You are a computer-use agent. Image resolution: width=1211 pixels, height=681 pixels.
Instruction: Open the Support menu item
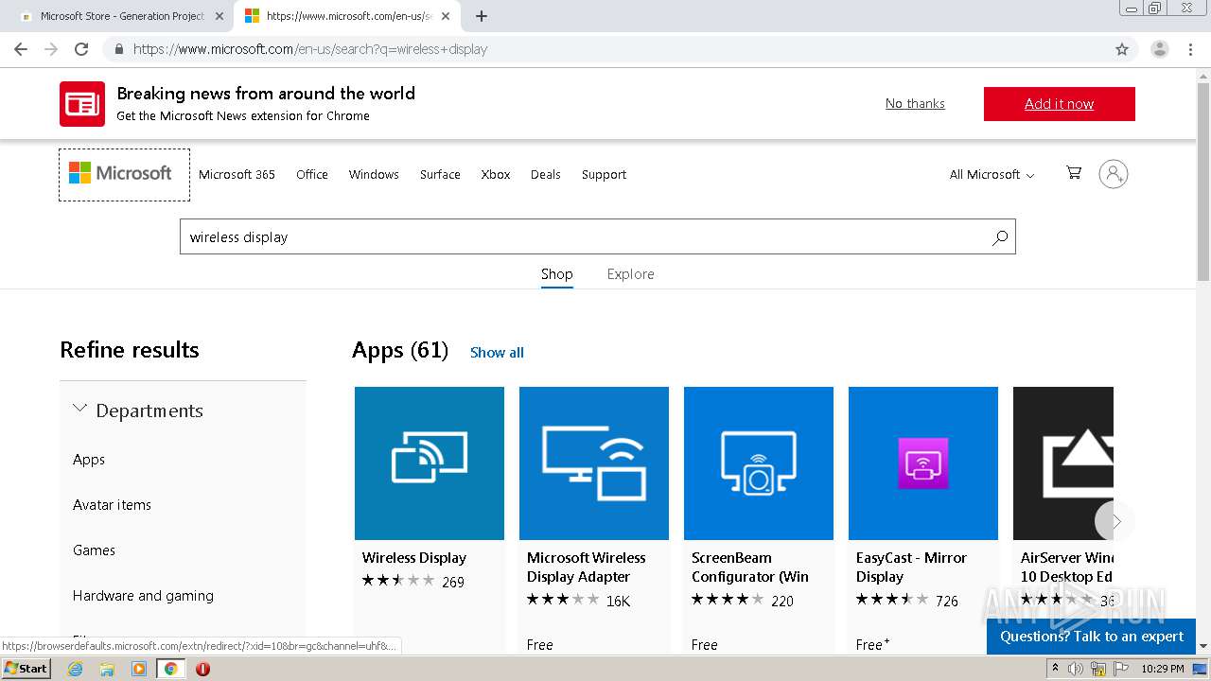click(x=604, y=174)
